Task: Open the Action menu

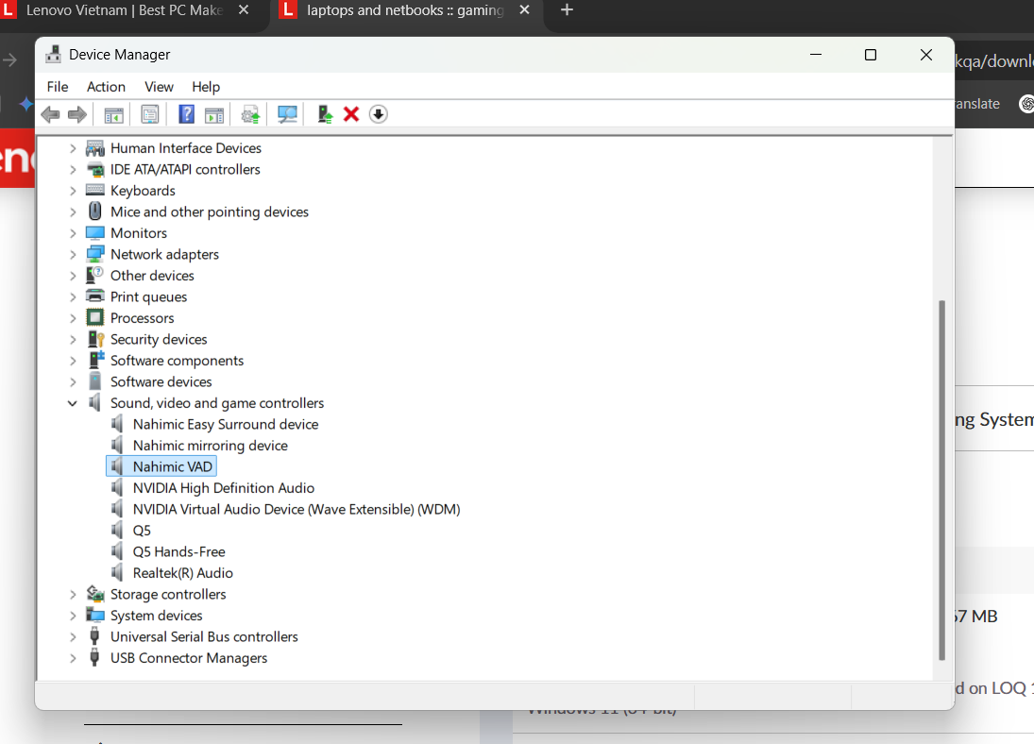Action: 106,87
